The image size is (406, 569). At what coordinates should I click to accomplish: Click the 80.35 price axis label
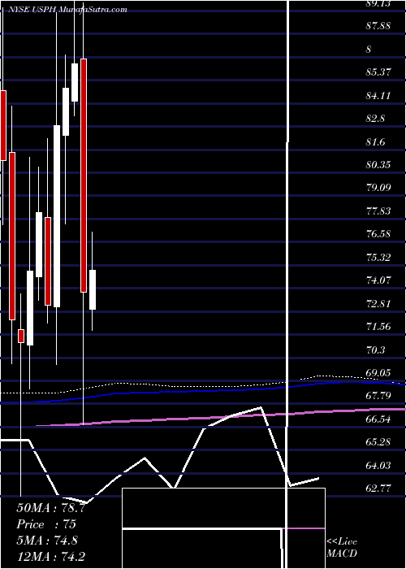(378, 165)
